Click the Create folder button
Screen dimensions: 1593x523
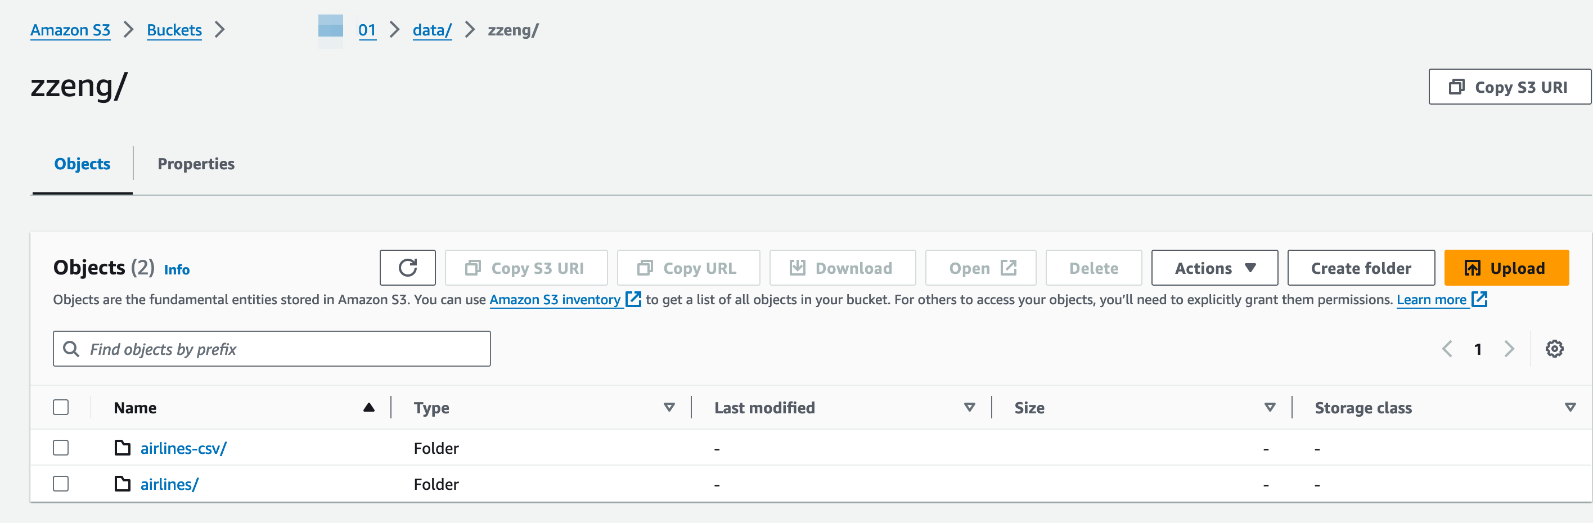coord(1361,268)
